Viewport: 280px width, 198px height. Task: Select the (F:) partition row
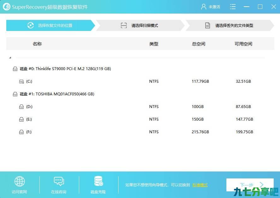click(140, 132)
